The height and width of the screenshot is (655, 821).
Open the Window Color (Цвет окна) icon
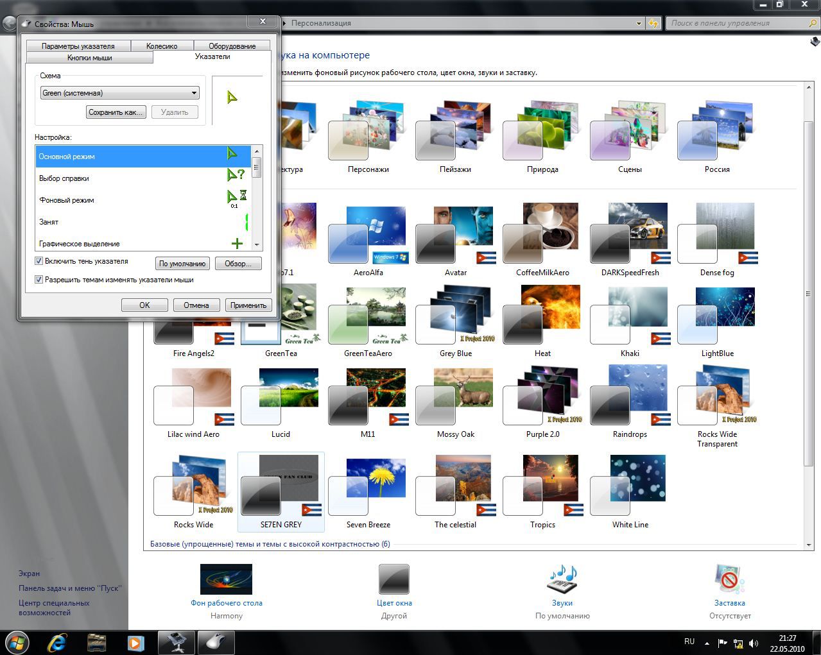393,580
